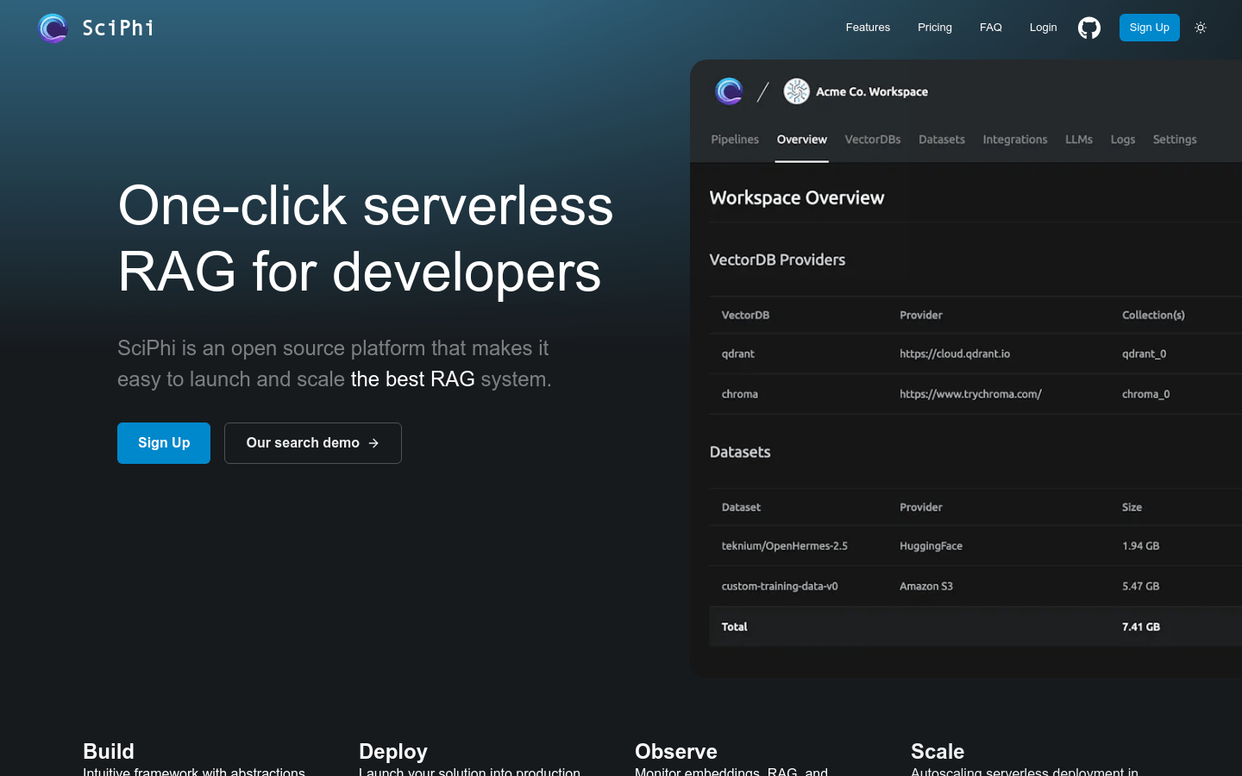Click the Workspace Overview heading
Viewport: 1242px width, 776px height.
tap(797, 198)
